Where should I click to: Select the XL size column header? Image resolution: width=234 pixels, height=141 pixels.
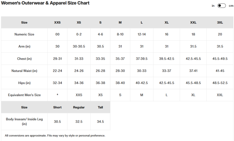click(167, 22)
